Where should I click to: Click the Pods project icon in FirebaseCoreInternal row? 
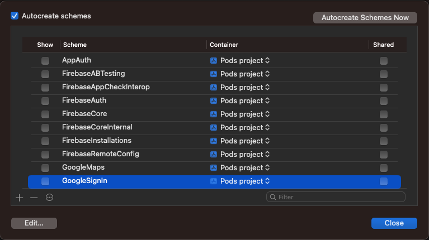coord(214,127)
